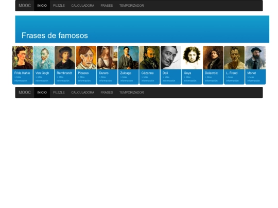Open Más información link under Goya

click(190, 79)
